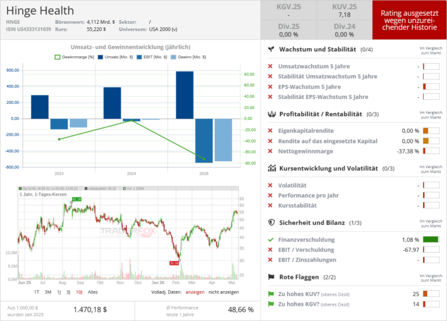The image size is (447, 321).
Task: Click the -67,97 EBIT / Verschuldung value
Action: (411, 249)
